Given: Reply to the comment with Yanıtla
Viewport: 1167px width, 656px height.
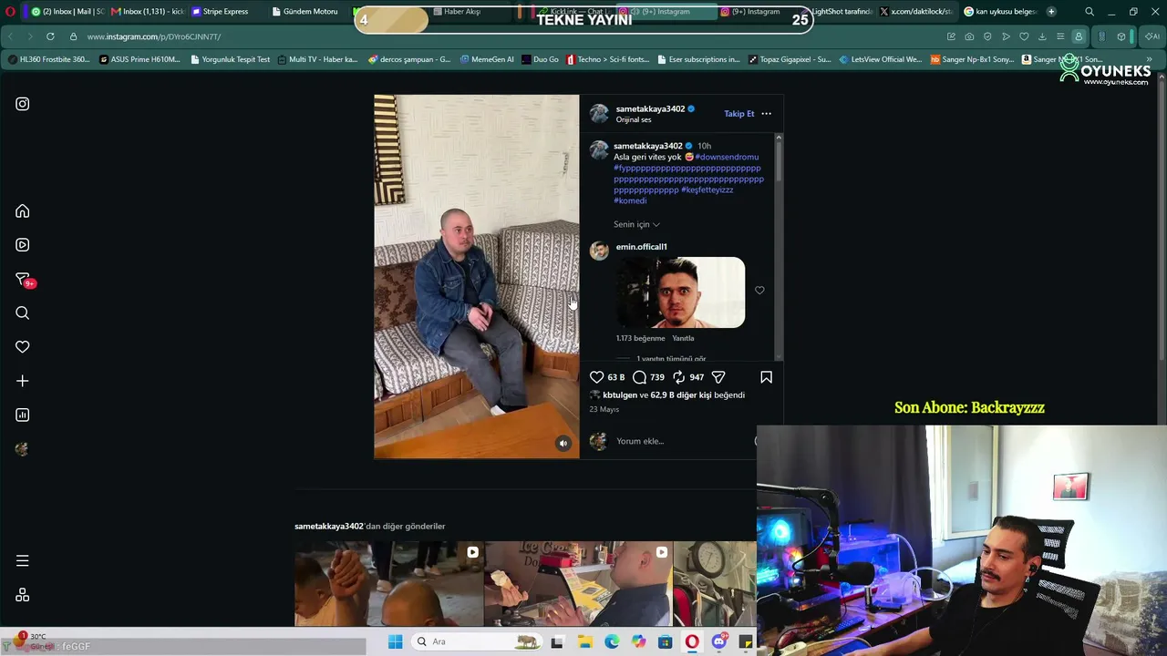Looking at the screenshot, I should click(683, 338).
